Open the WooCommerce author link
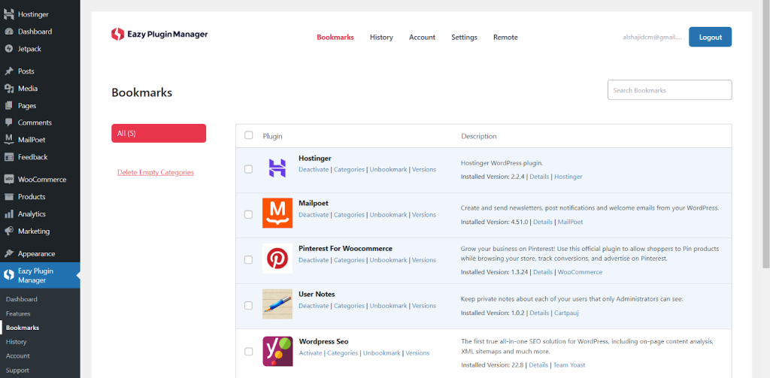 click(x=580, y=272)
